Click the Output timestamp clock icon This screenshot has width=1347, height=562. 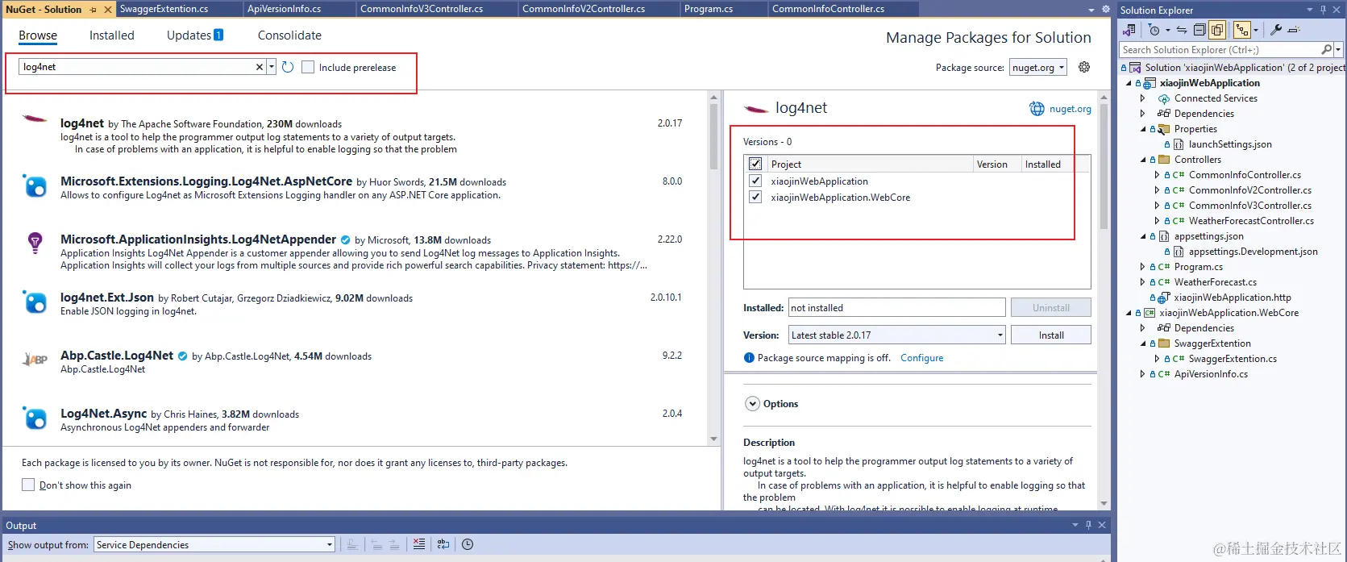click(x=468, y=544)
